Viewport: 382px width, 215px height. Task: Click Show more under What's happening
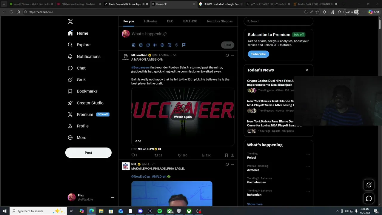pyautogui.click(x=255, y=204)
